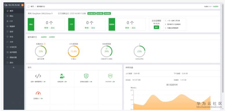
Task: Click the play arrow beside the security login label
Action: pyautogui.click(x=92, y=82)
